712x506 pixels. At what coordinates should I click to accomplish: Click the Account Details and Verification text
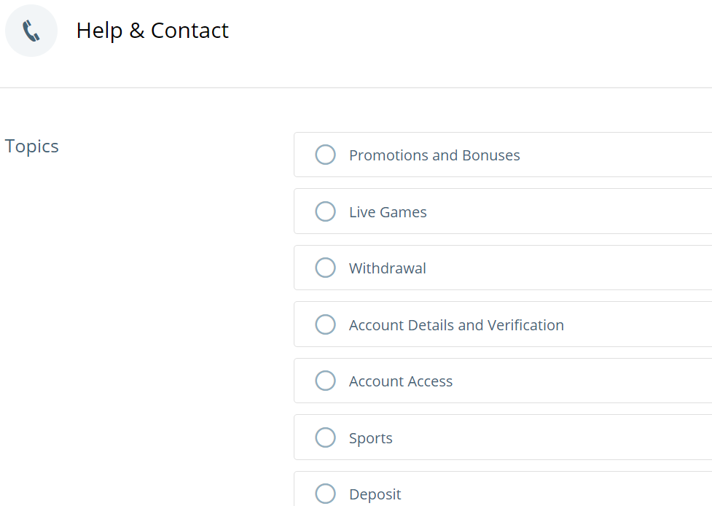[x=456, y=325]
